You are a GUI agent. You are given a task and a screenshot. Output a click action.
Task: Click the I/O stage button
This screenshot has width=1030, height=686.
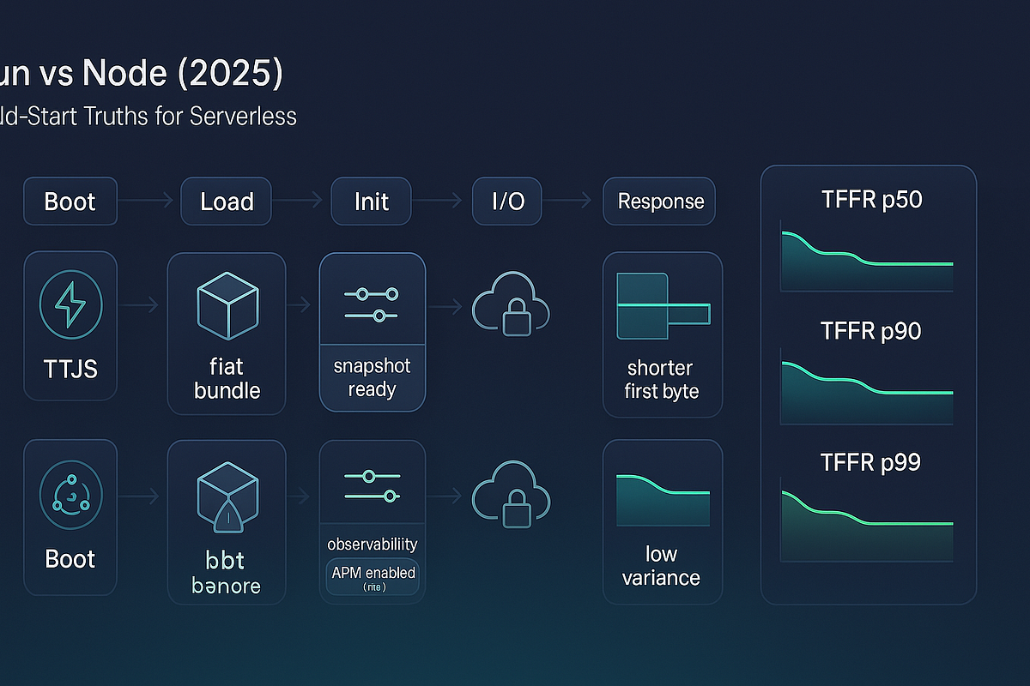pos(506,201)
